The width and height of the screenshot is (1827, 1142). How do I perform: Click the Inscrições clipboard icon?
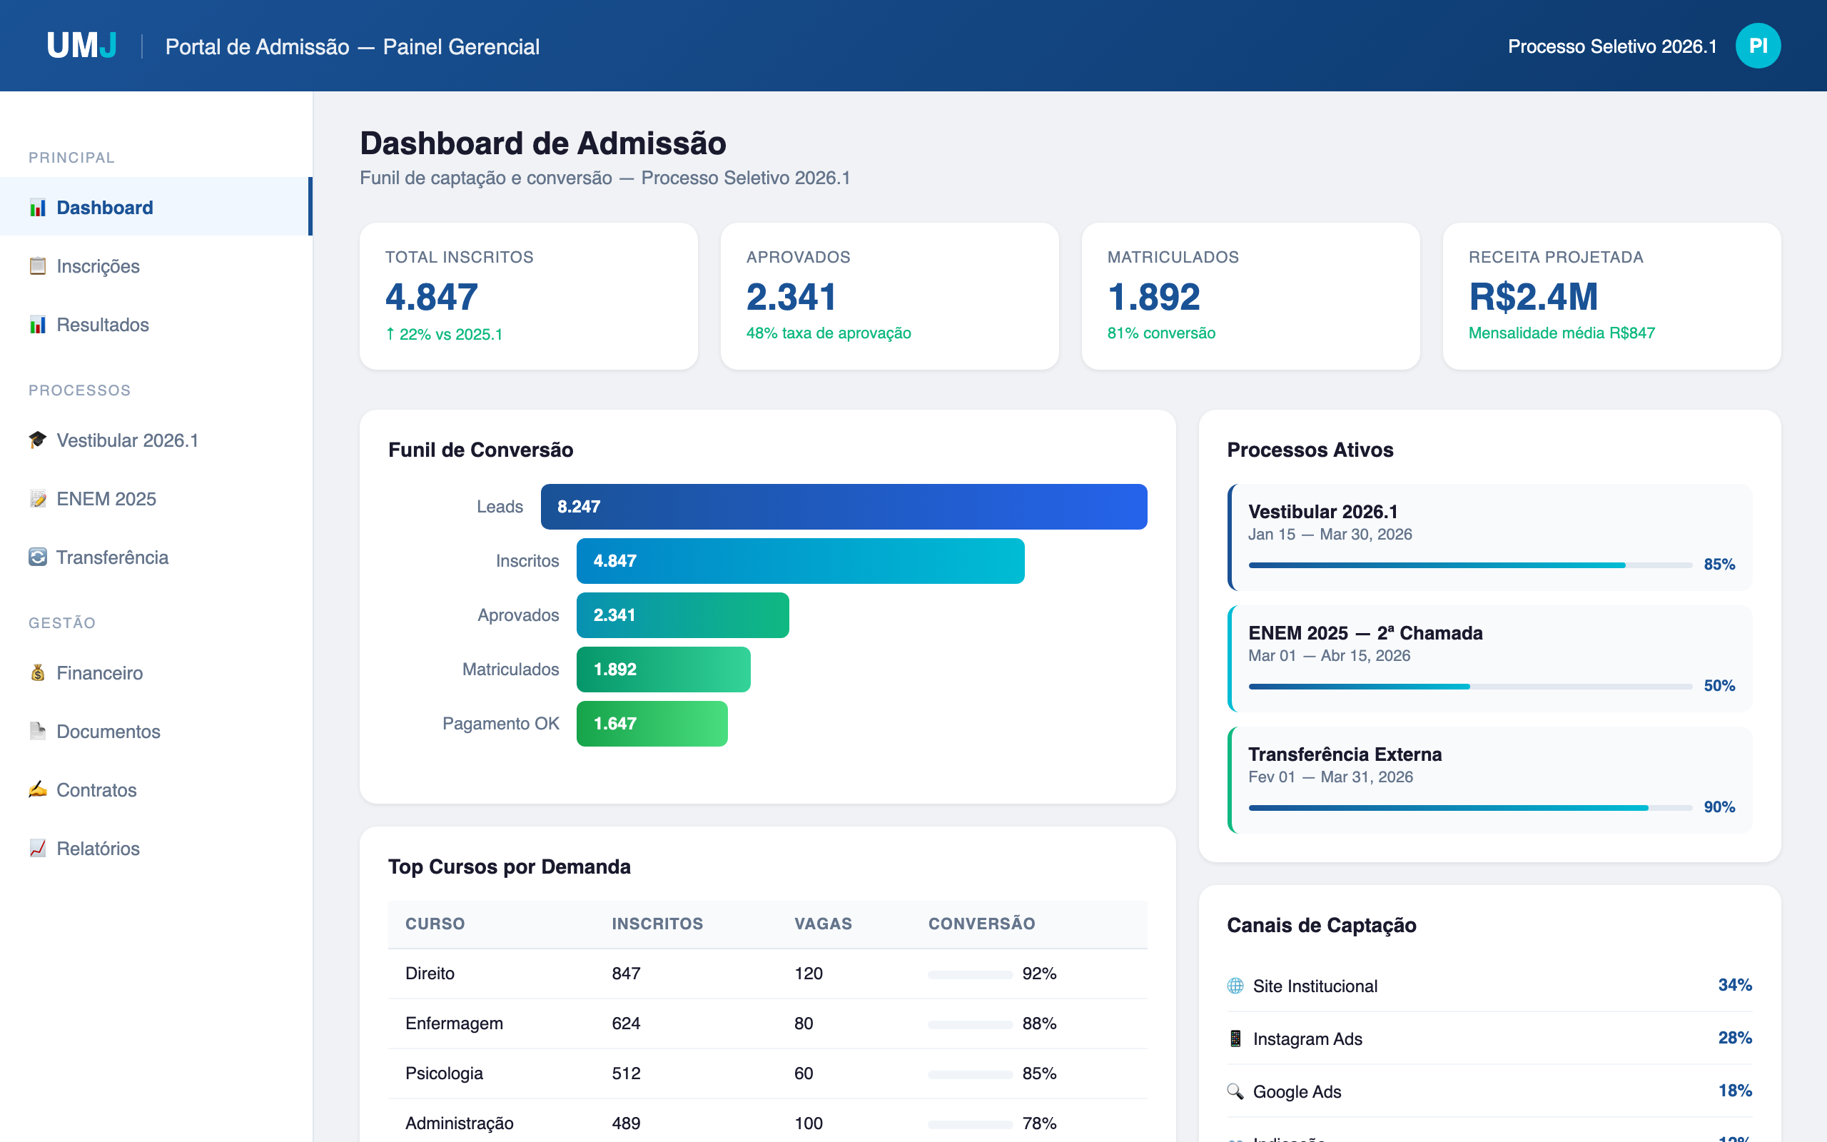click(38, 266)
